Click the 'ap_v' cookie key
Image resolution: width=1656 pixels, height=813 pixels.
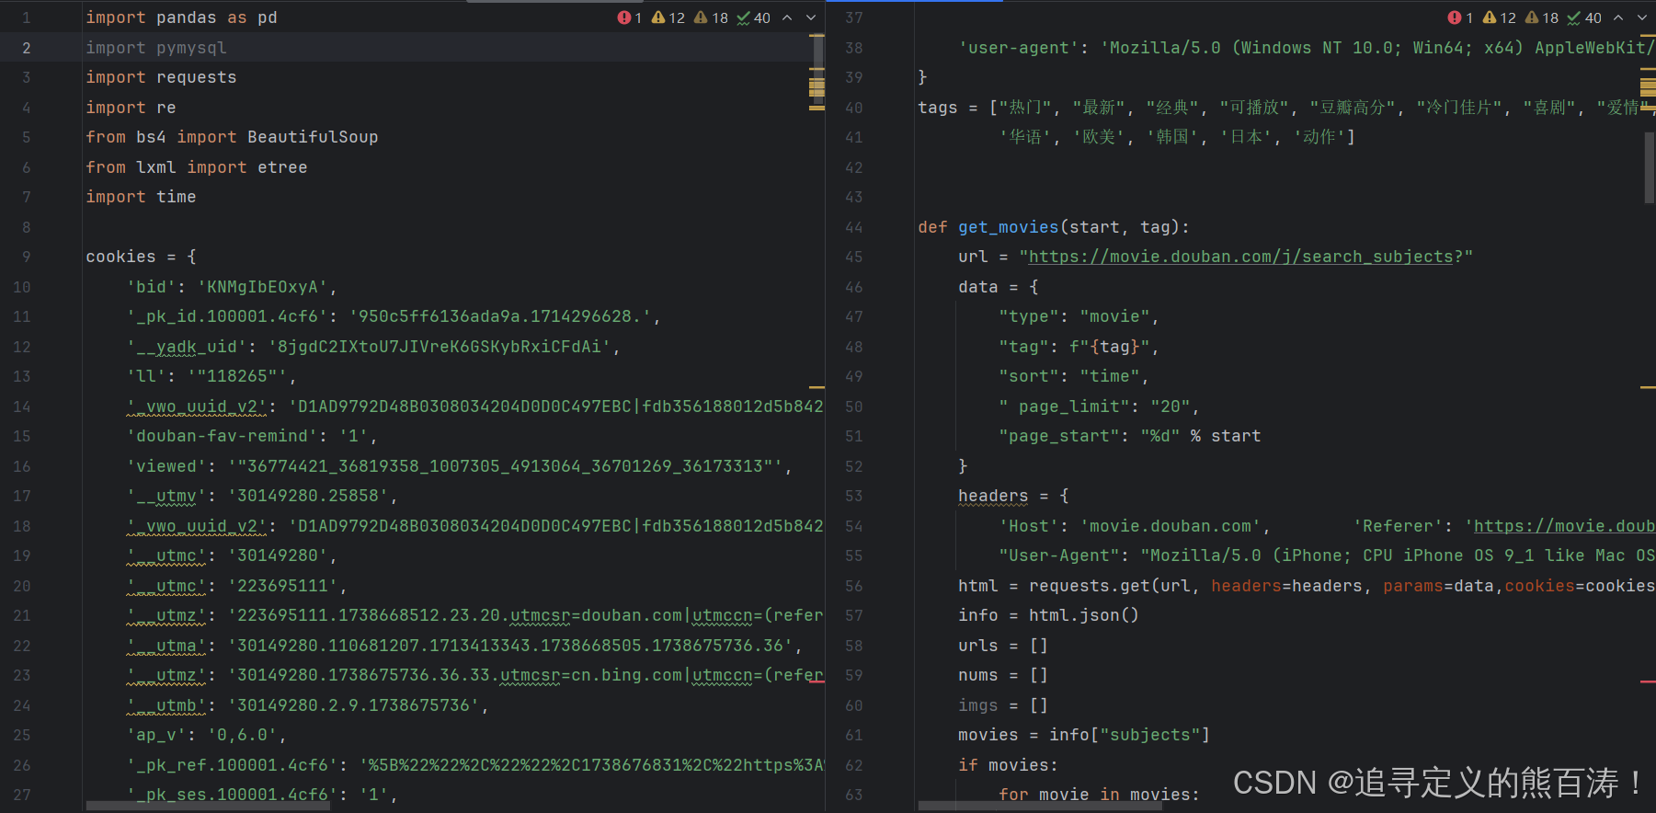point(156,735)
